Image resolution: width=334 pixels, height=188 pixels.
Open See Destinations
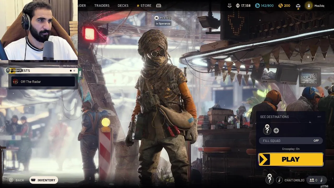pyautogui.click(x=291, y=117)
